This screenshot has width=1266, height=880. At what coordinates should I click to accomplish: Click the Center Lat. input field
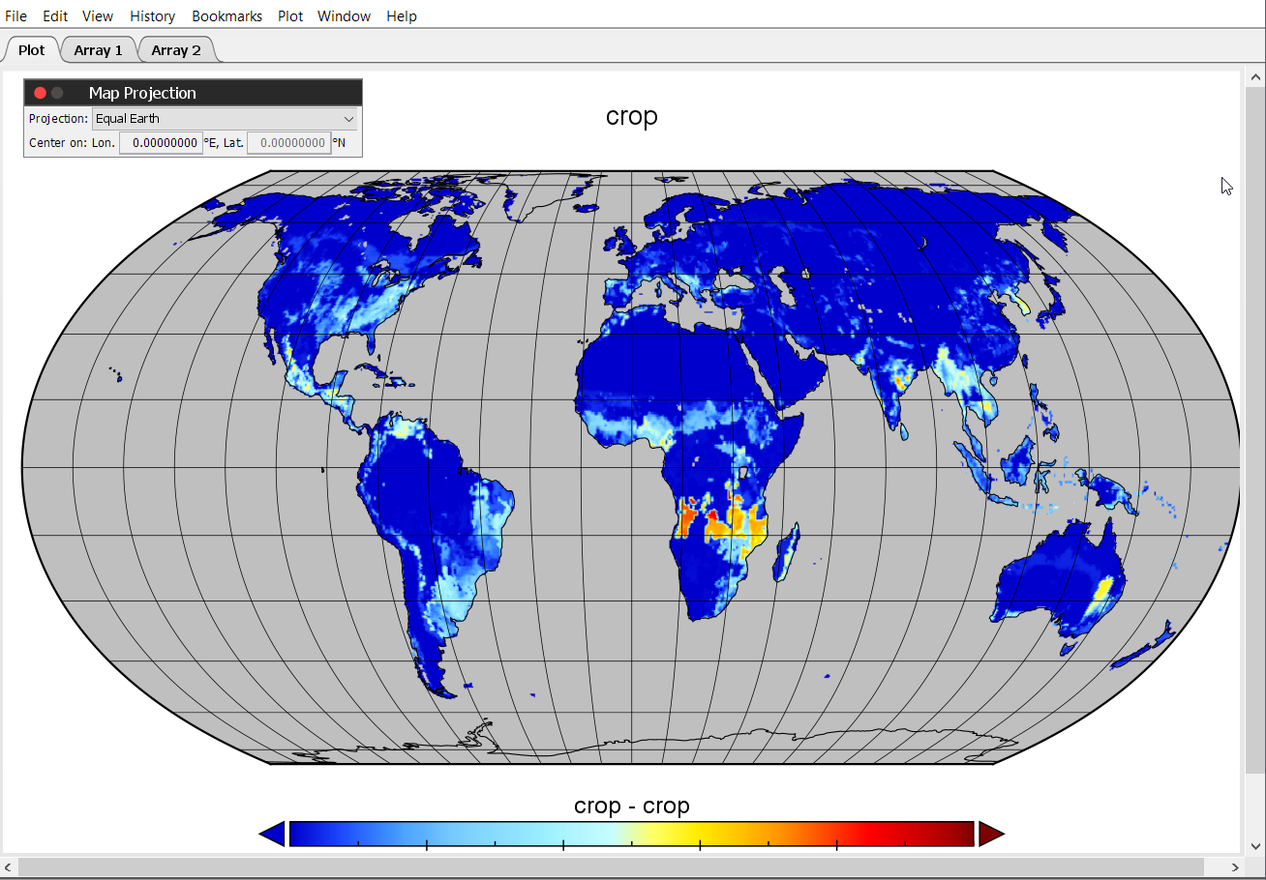(288, 142)
